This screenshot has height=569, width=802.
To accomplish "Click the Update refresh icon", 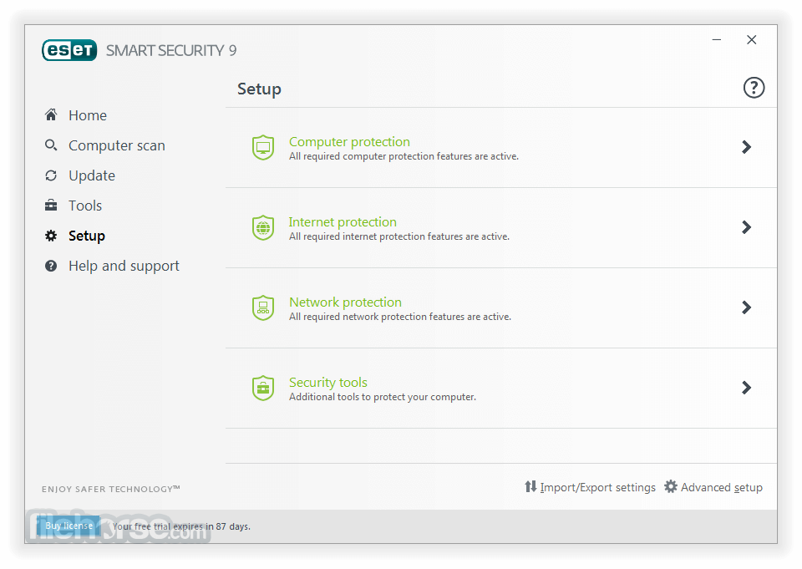I will click(51, 175).
